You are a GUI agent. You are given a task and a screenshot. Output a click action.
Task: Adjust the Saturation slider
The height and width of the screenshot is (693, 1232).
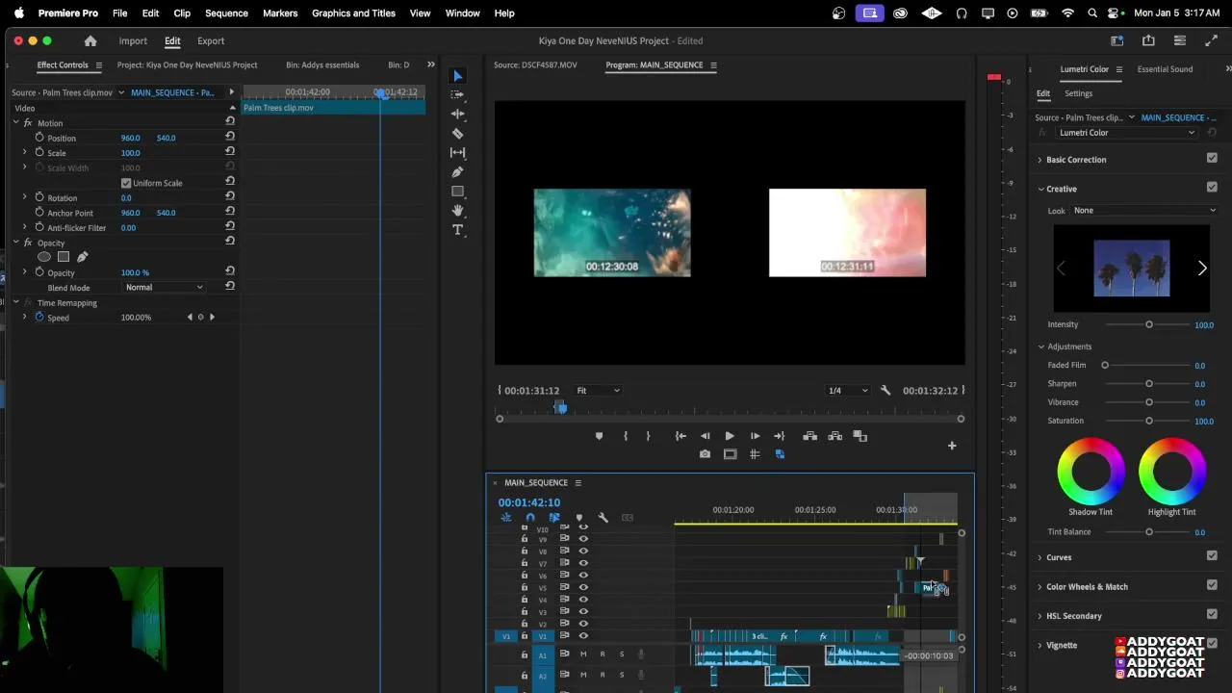[1148, 421]
